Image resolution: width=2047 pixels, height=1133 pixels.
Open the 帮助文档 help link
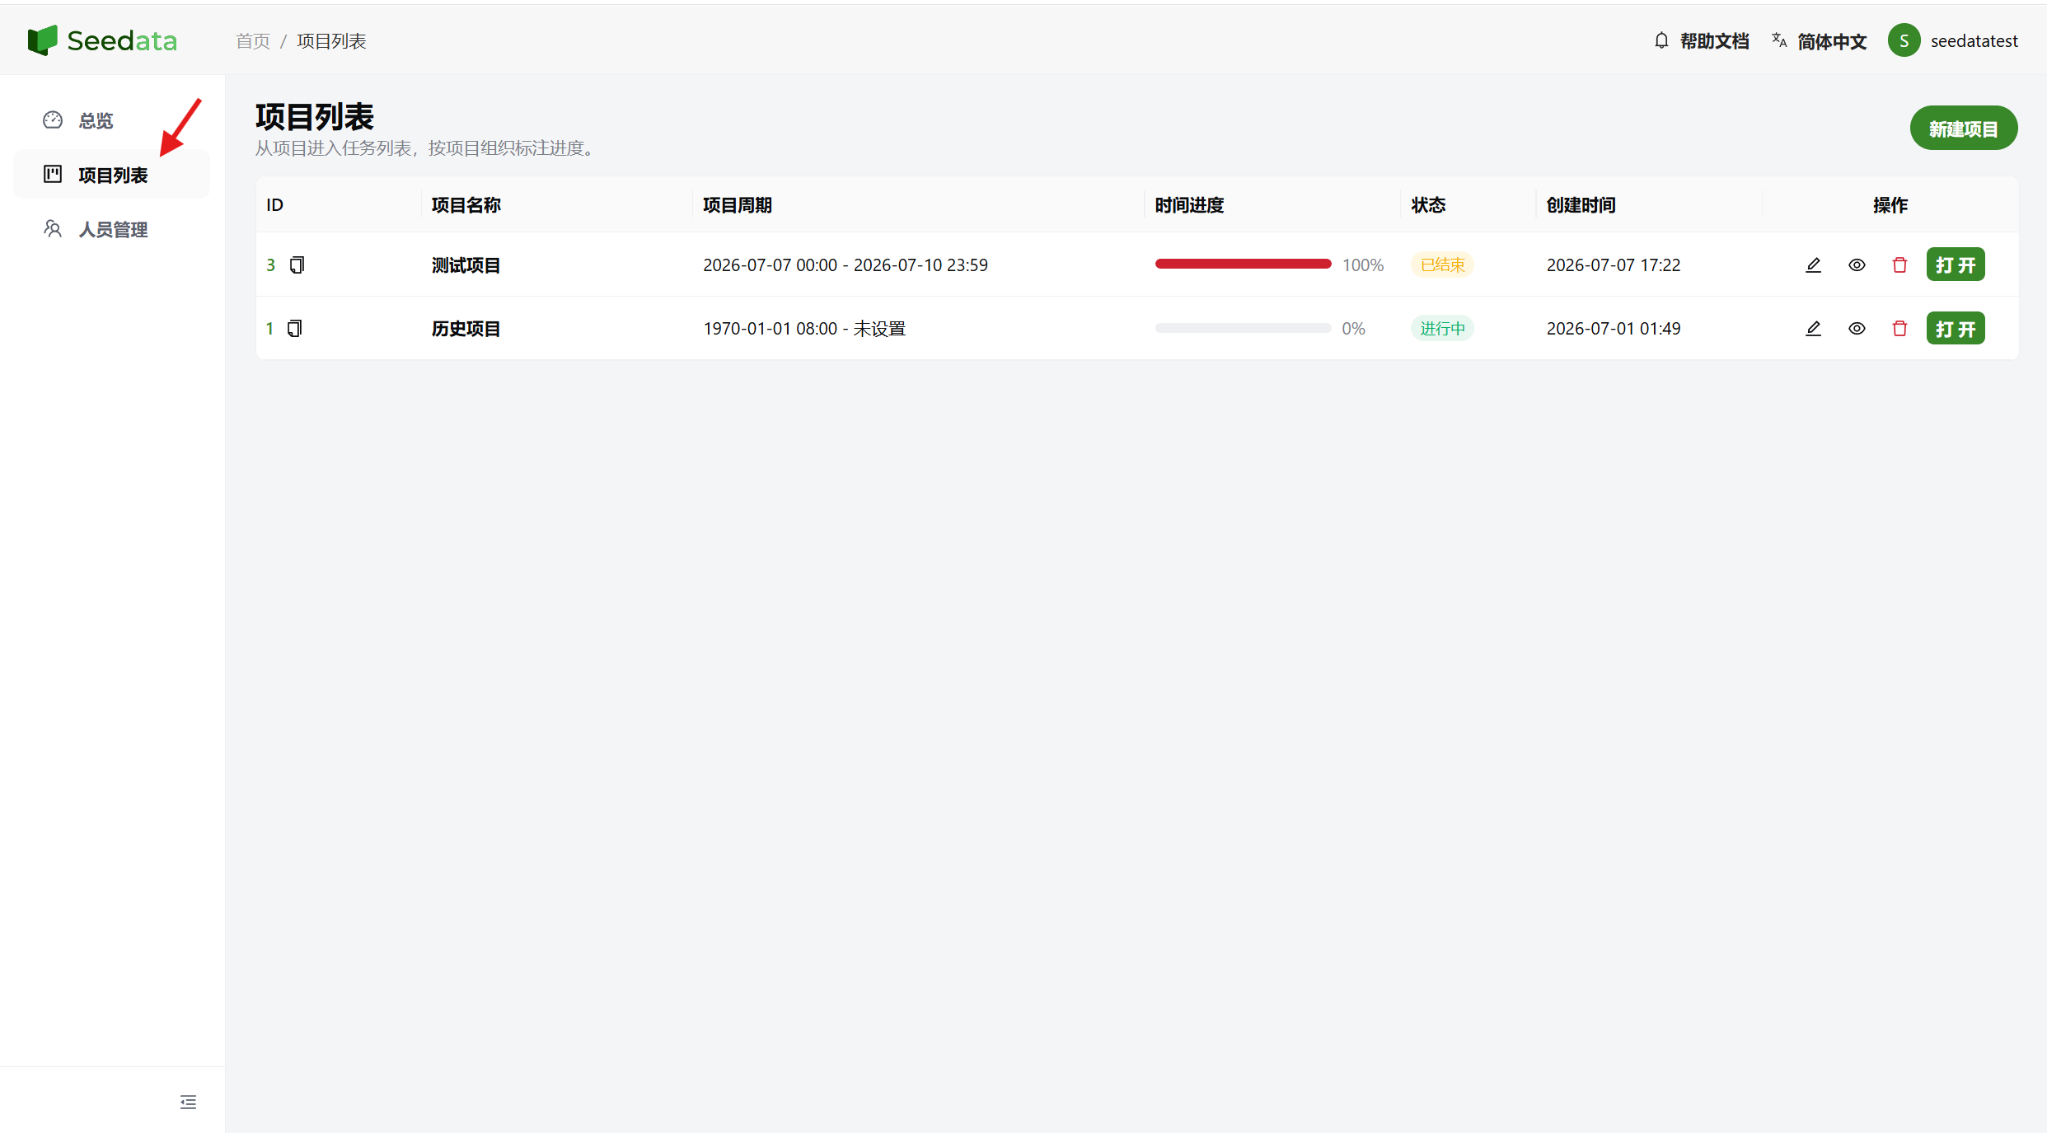(1714, 41)
